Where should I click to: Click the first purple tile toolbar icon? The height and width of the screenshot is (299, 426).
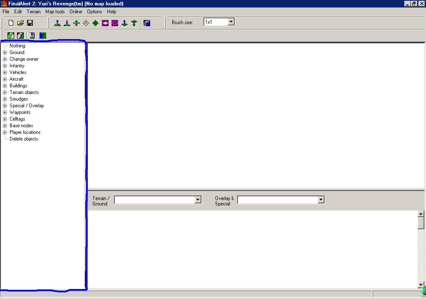105,23
